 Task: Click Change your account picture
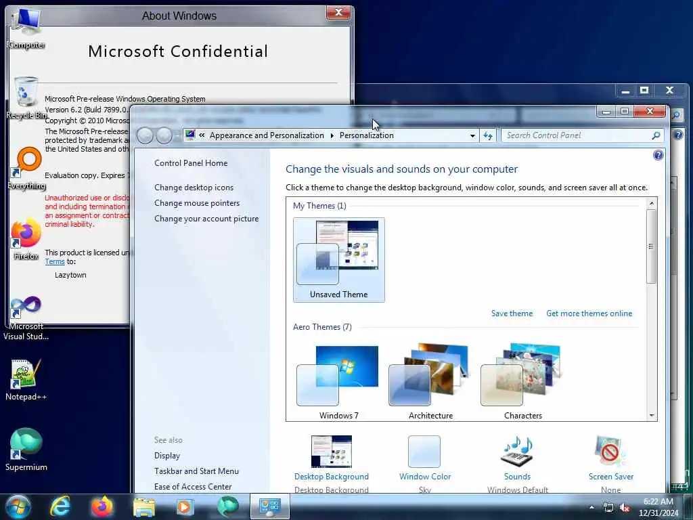tap(206, 219)
